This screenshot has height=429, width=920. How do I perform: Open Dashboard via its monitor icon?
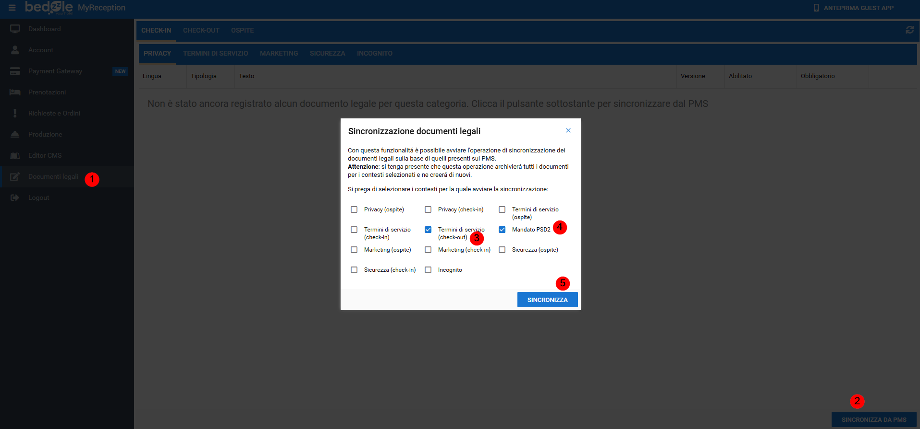click(15, 29)
